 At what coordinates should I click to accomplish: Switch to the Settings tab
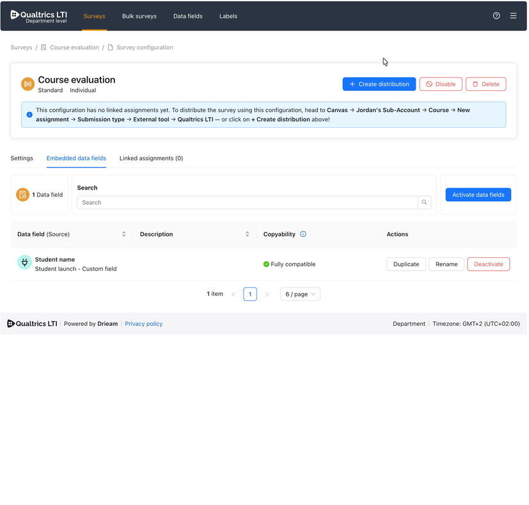tap(22, 158)
